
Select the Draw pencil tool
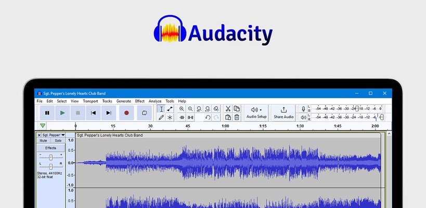point(161,118)
